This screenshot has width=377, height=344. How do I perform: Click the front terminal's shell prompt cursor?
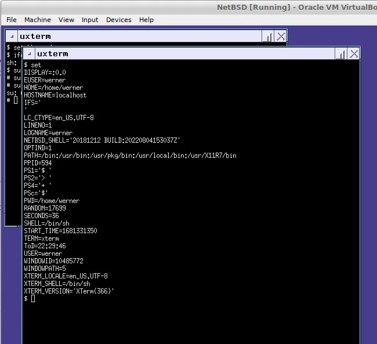(33, 299)
